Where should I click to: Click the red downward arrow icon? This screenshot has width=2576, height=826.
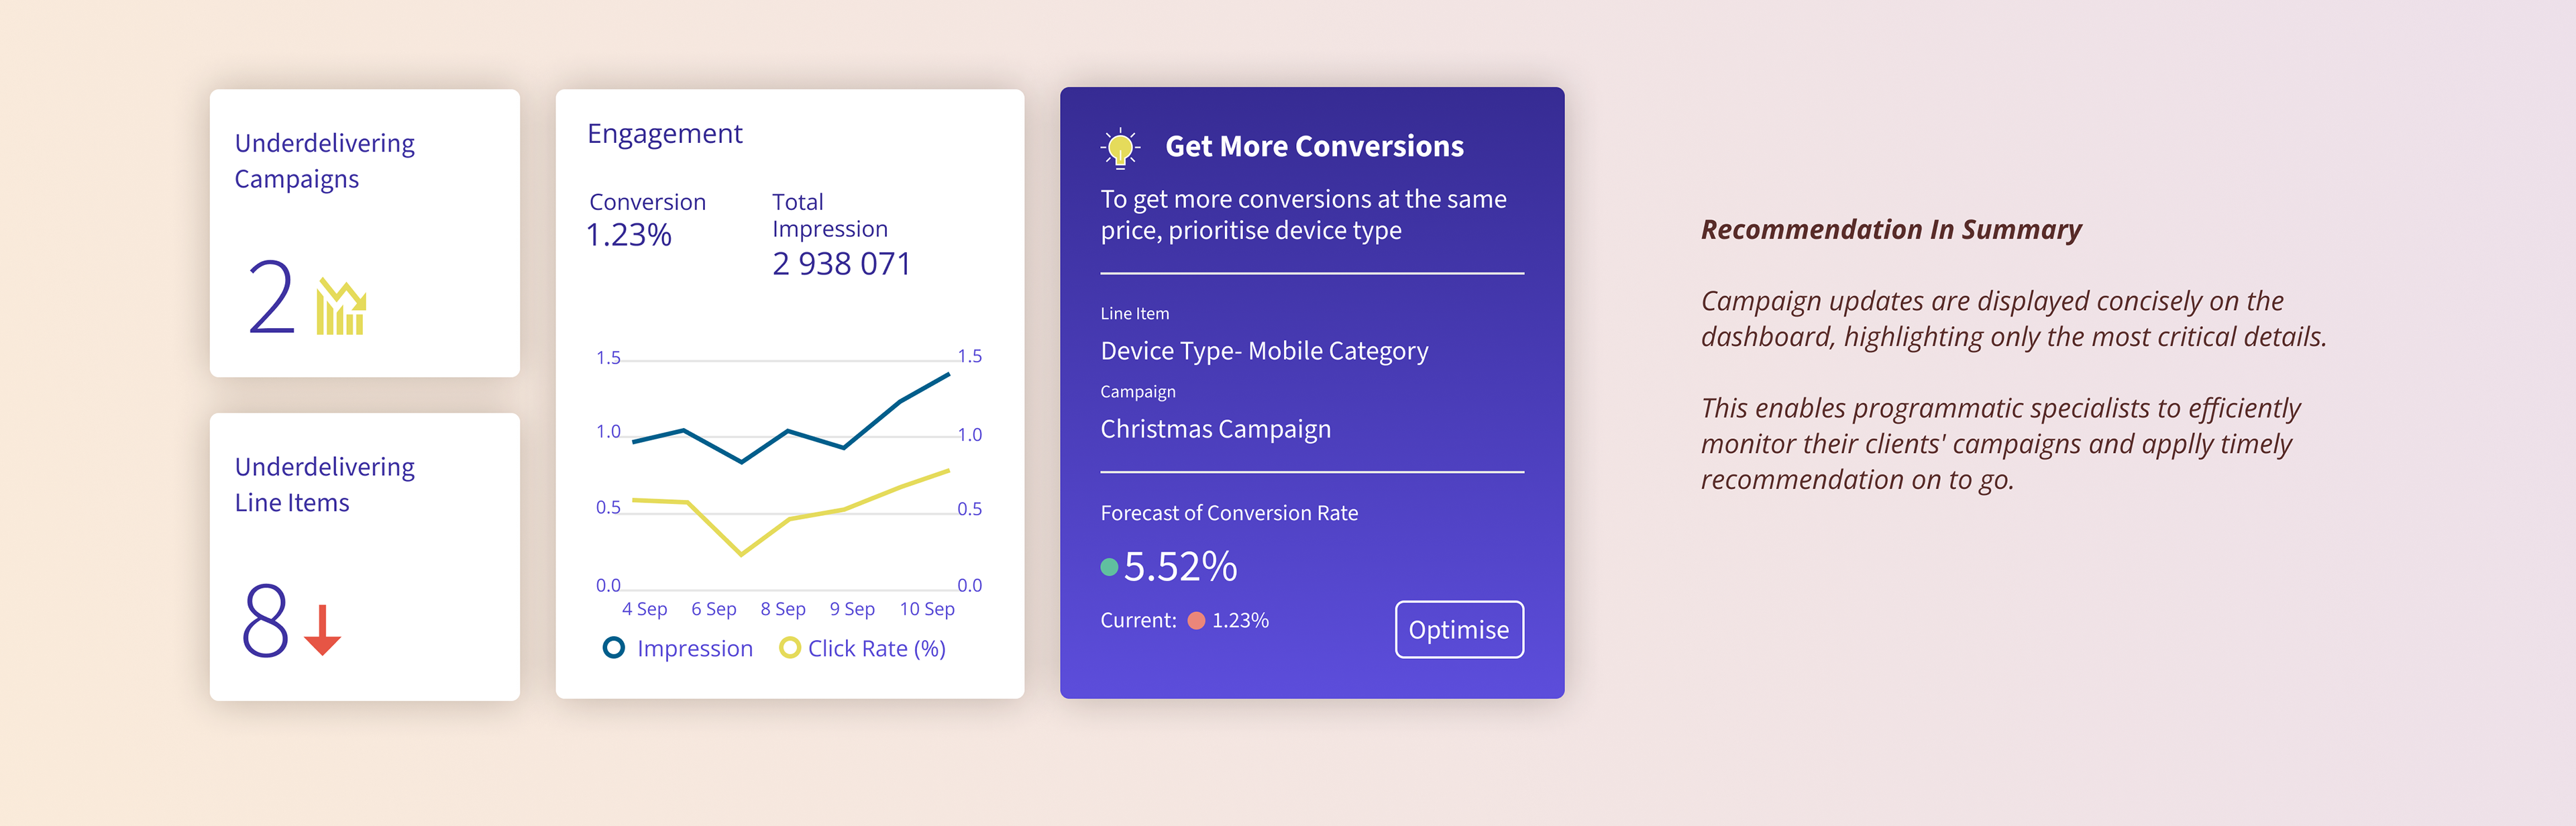coord(322,629)
